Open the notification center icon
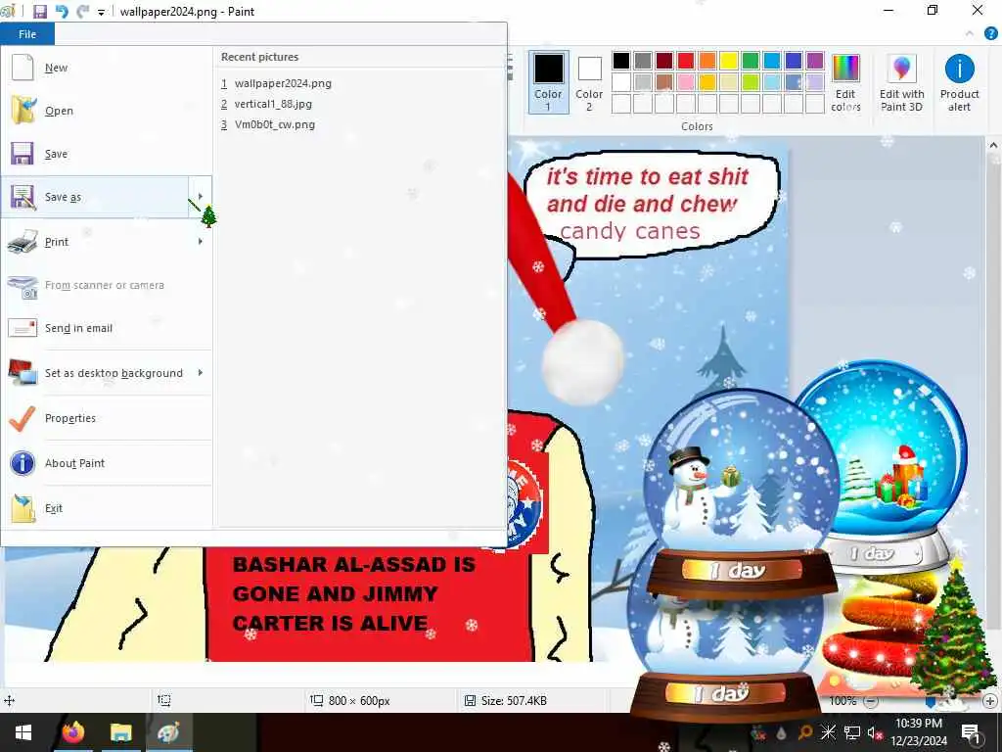The image size is (1002, 752). click(972, 733)
